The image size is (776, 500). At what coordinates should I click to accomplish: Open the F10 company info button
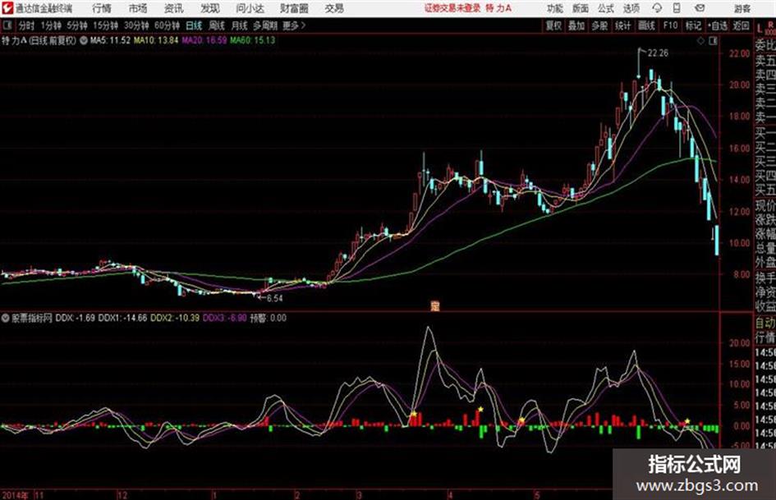pyautogui.click(x=670, y=25)
